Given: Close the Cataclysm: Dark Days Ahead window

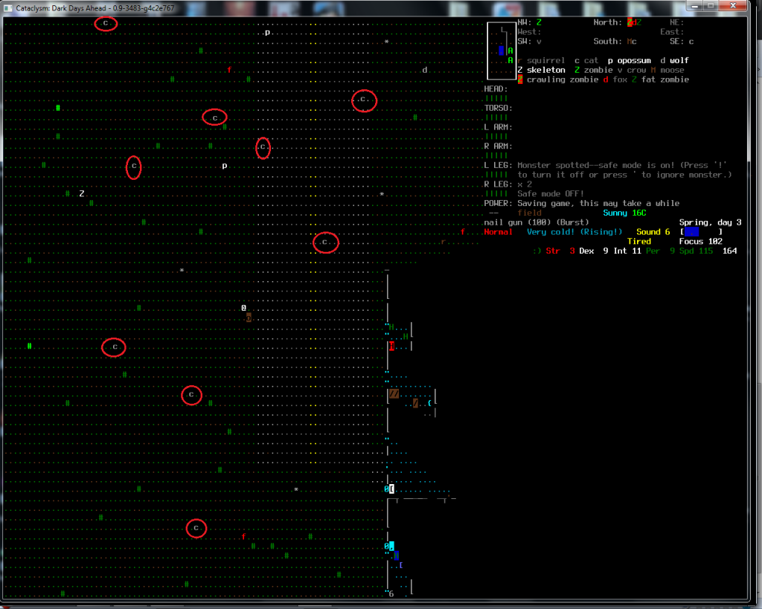Looking at the screenshot, I should [733, 6].
